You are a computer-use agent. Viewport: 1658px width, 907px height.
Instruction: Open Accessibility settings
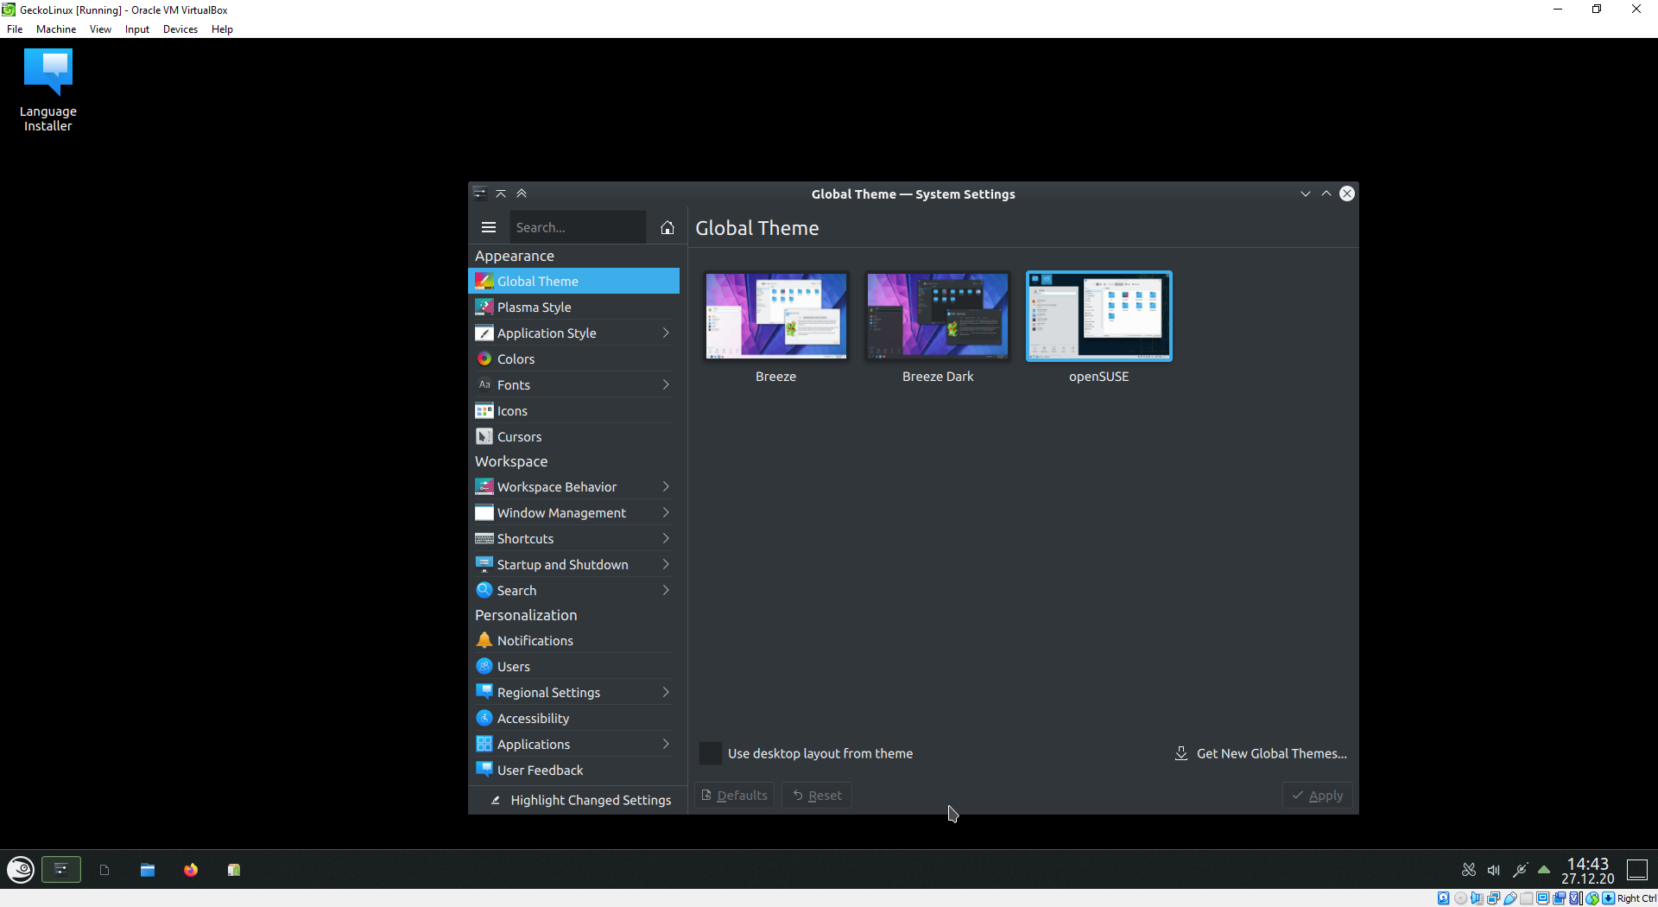(573, 718)
